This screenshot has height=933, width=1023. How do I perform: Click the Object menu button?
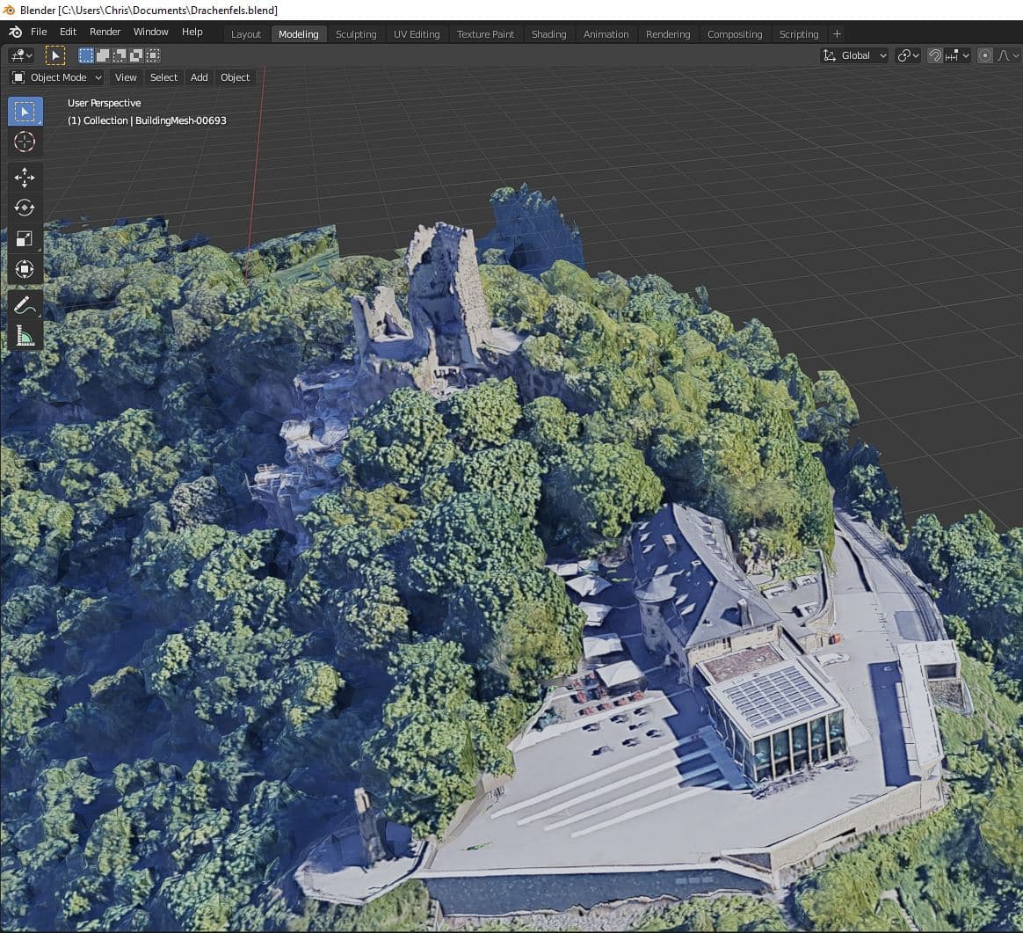235,77
